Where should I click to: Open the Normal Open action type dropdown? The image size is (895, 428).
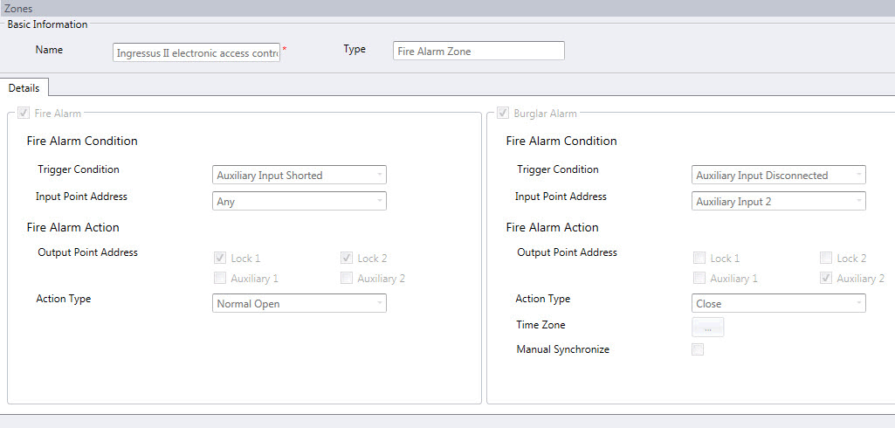click(299, 304)
